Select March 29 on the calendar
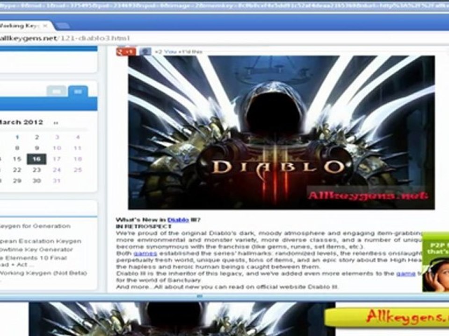The image size is (449, 336). click(x=17, y=181)
